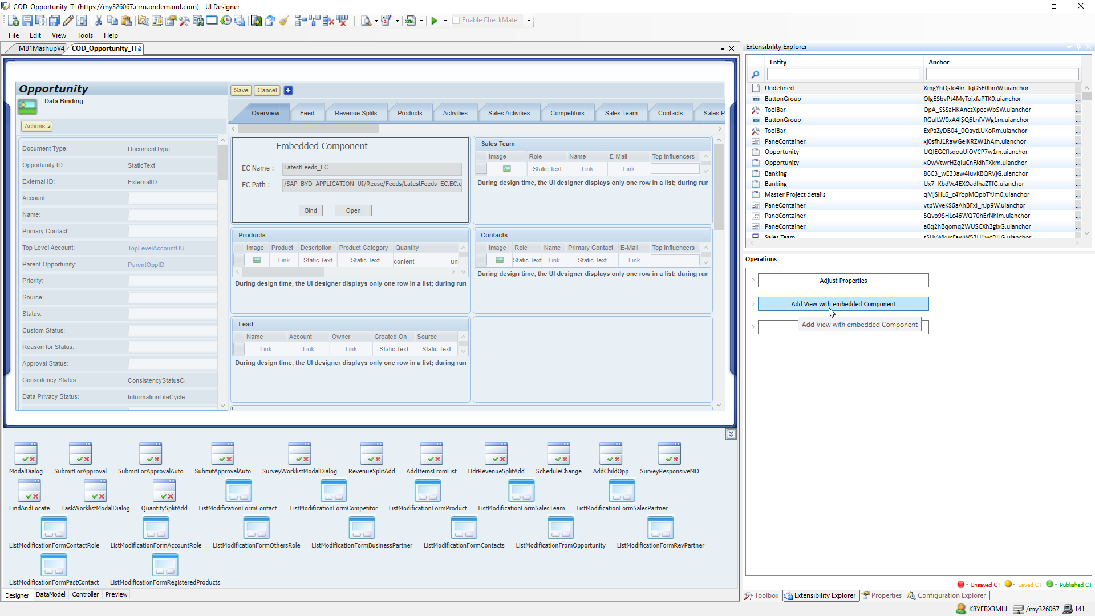This screenshot has width=1095, height=616.
Task: Switch to the Revenue Splits tab
Action: [x=355, y=113]
